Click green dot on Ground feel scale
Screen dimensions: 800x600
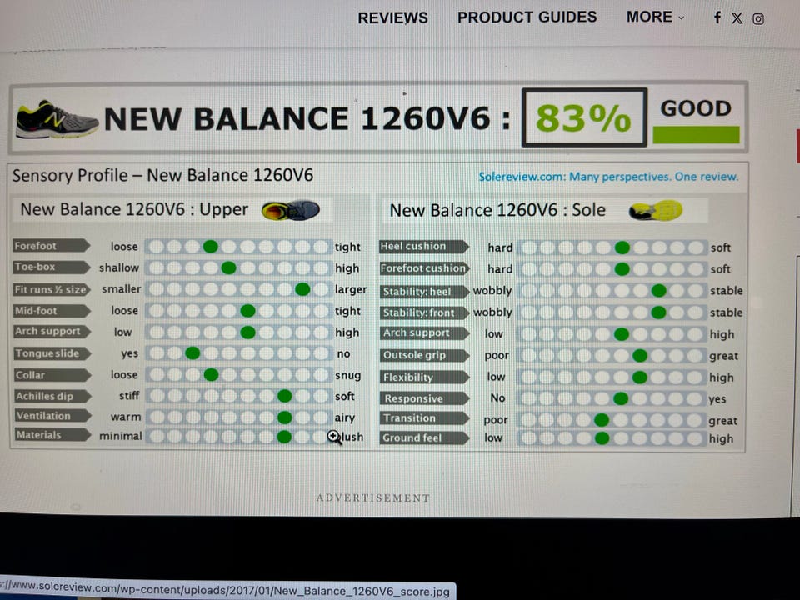pyautogui.click(x=602, y=437)
